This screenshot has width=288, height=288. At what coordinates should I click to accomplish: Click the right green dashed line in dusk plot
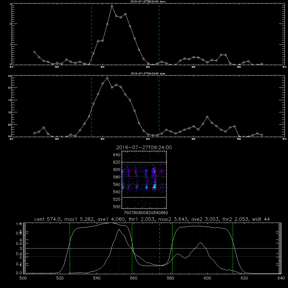tap(159, 106)
